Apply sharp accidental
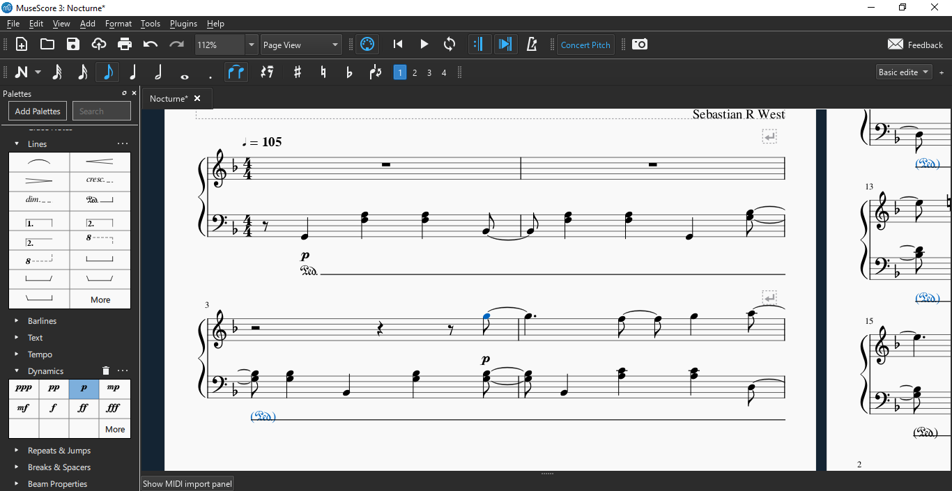This screenshot has height=491, width=952. [x=298, y=72]
